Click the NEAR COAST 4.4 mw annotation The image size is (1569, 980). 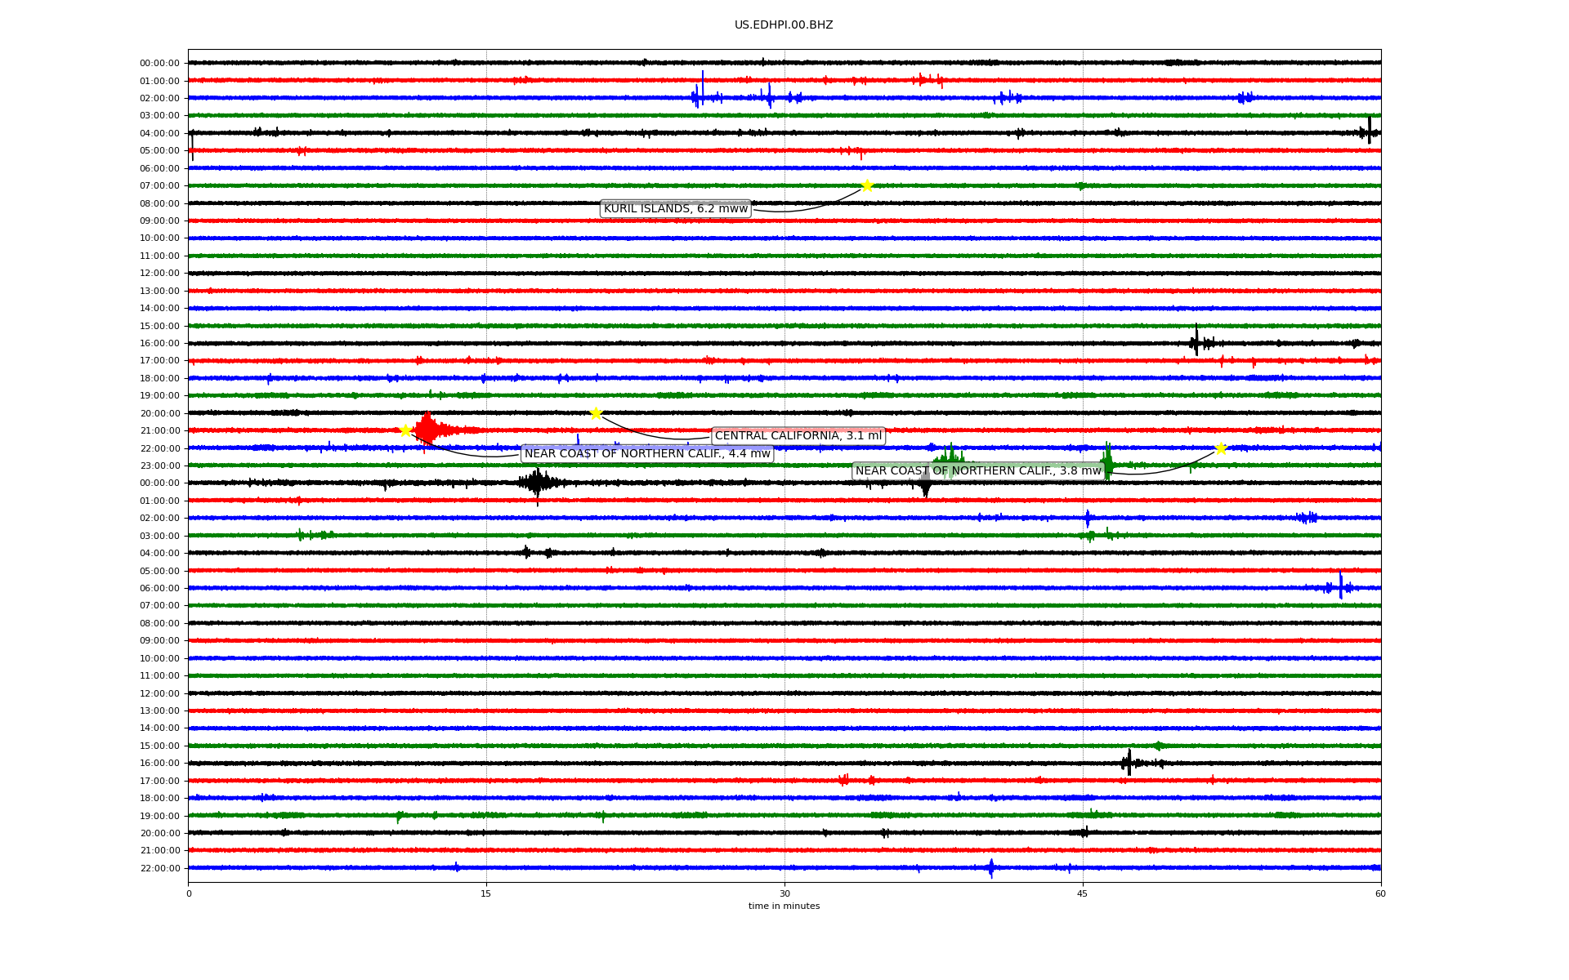(x=647, y=454)
